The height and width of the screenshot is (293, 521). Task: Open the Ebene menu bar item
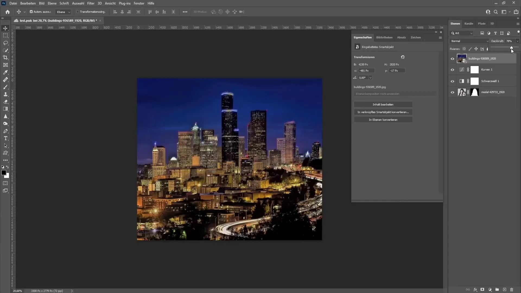tap(52, 3)
